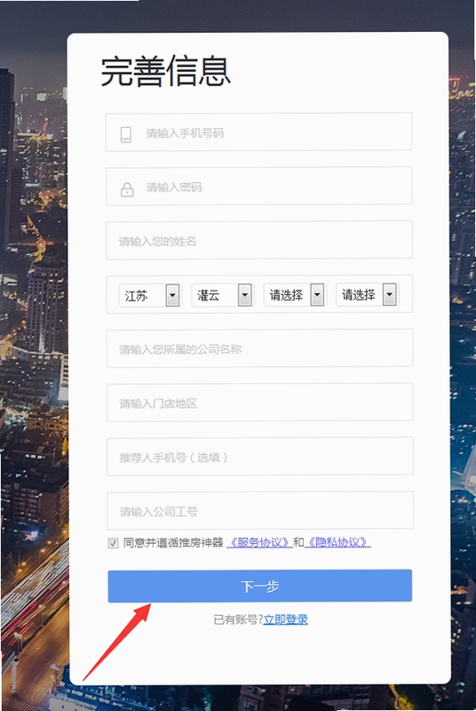Open the 江苏 province dropdown

tap(149, 295)
